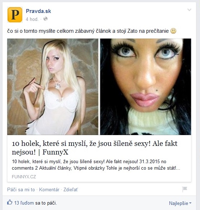200x210 pixels.
Task: Click Páči sa mi to button
Action: click(21, 189)
